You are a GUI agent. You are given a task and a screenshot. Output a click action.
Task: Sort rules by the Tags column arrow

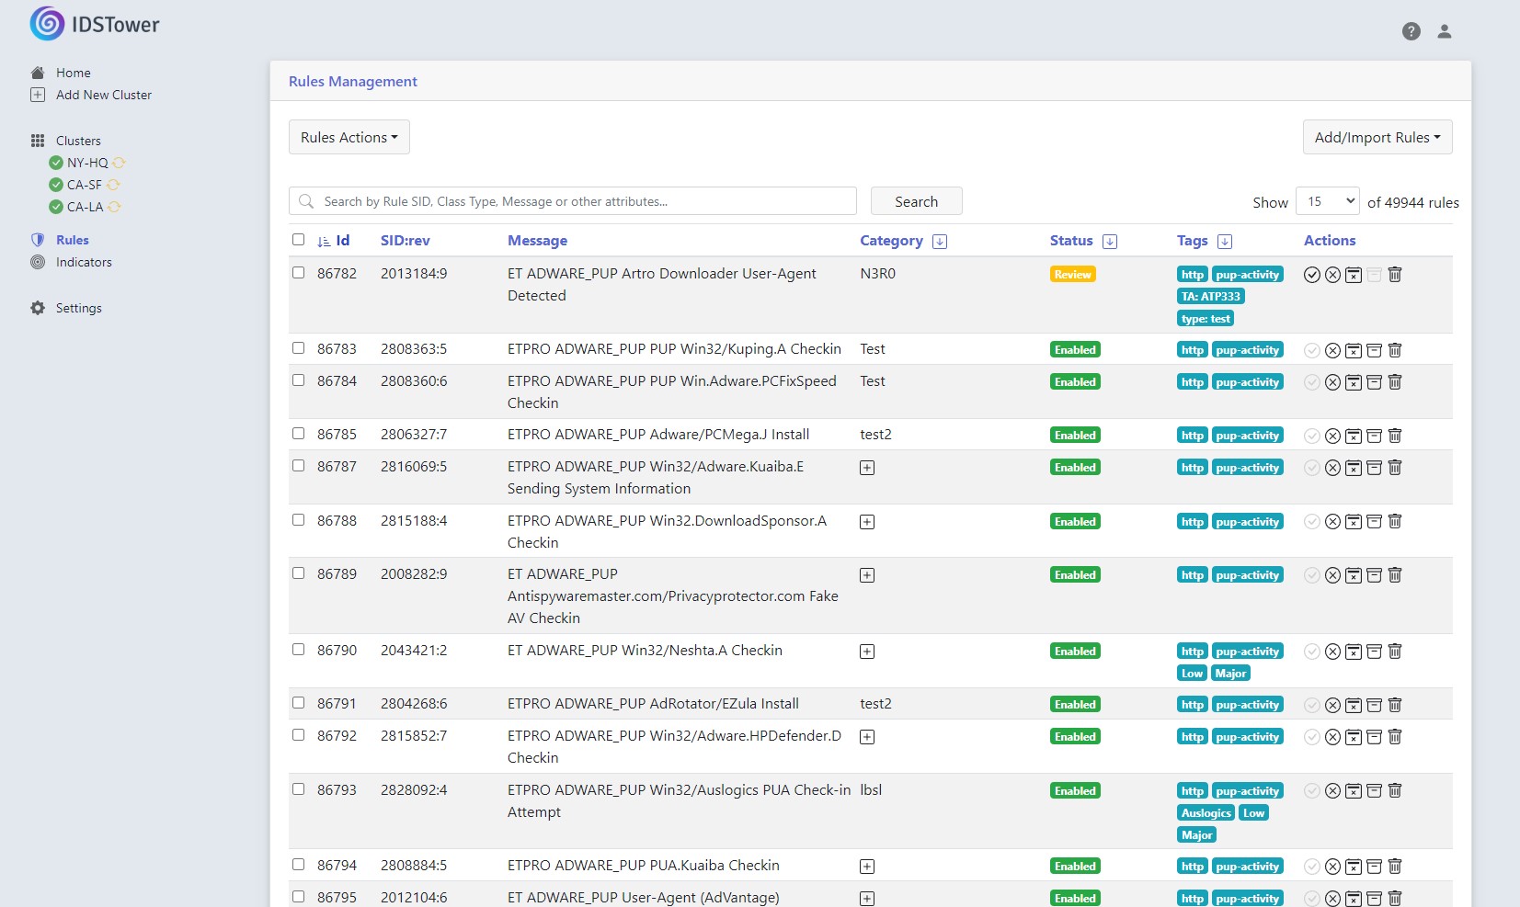click(x=1225, y=242)
